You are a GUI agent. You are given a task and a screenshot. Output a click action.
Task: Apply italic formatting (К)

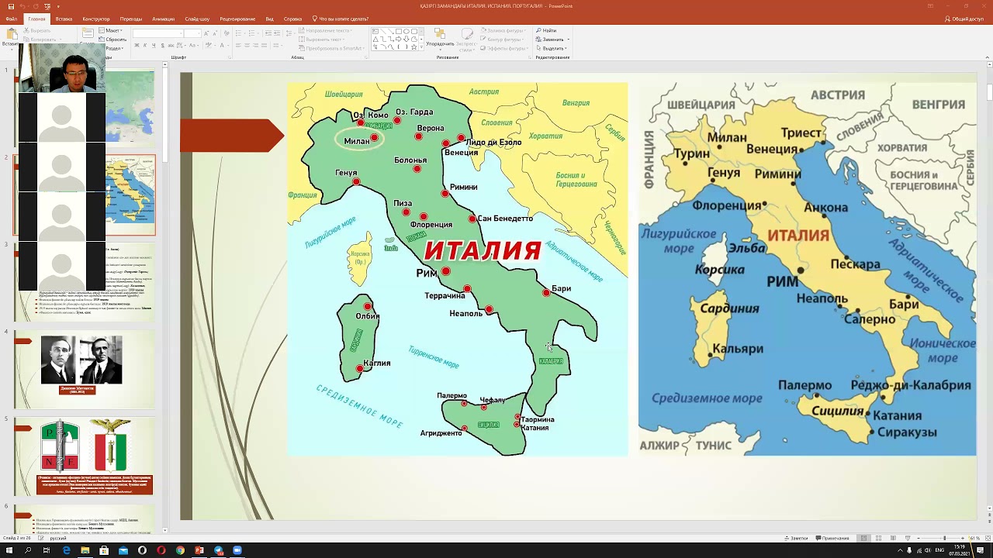[x=145, y=46]
